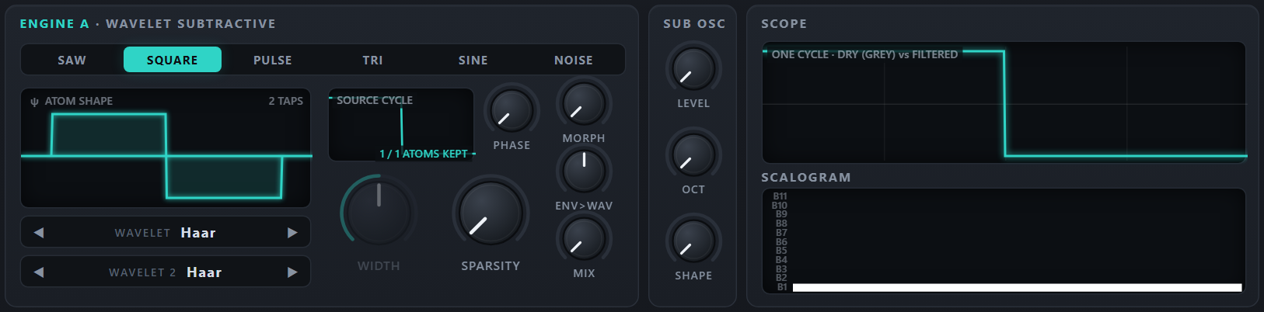Click the B11 band label
This screenshot has height=312, width=1264.
click(780, 196)
